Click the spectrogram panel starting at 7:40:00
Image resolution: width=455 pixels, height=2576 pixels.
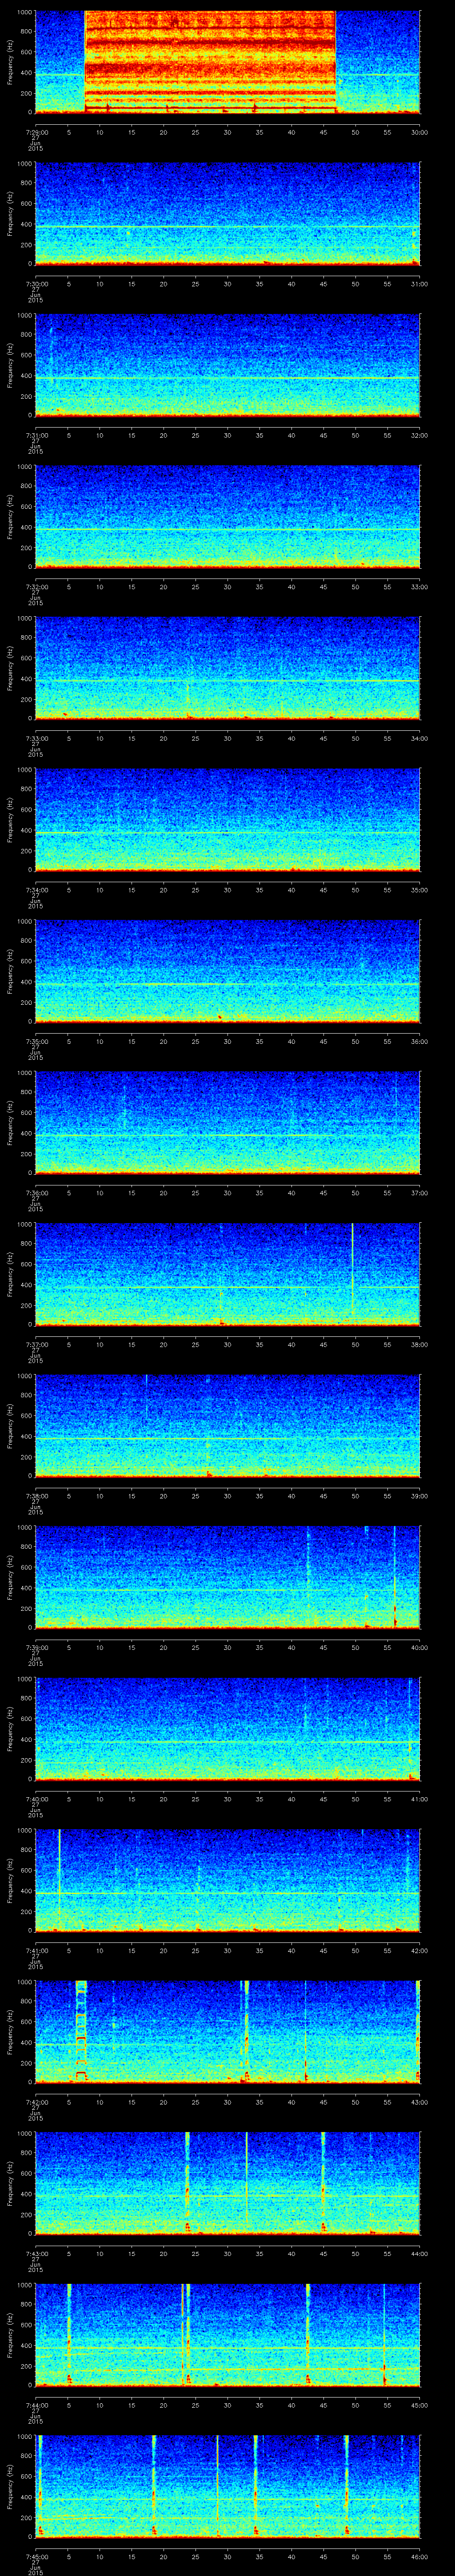pos(228,1729)
